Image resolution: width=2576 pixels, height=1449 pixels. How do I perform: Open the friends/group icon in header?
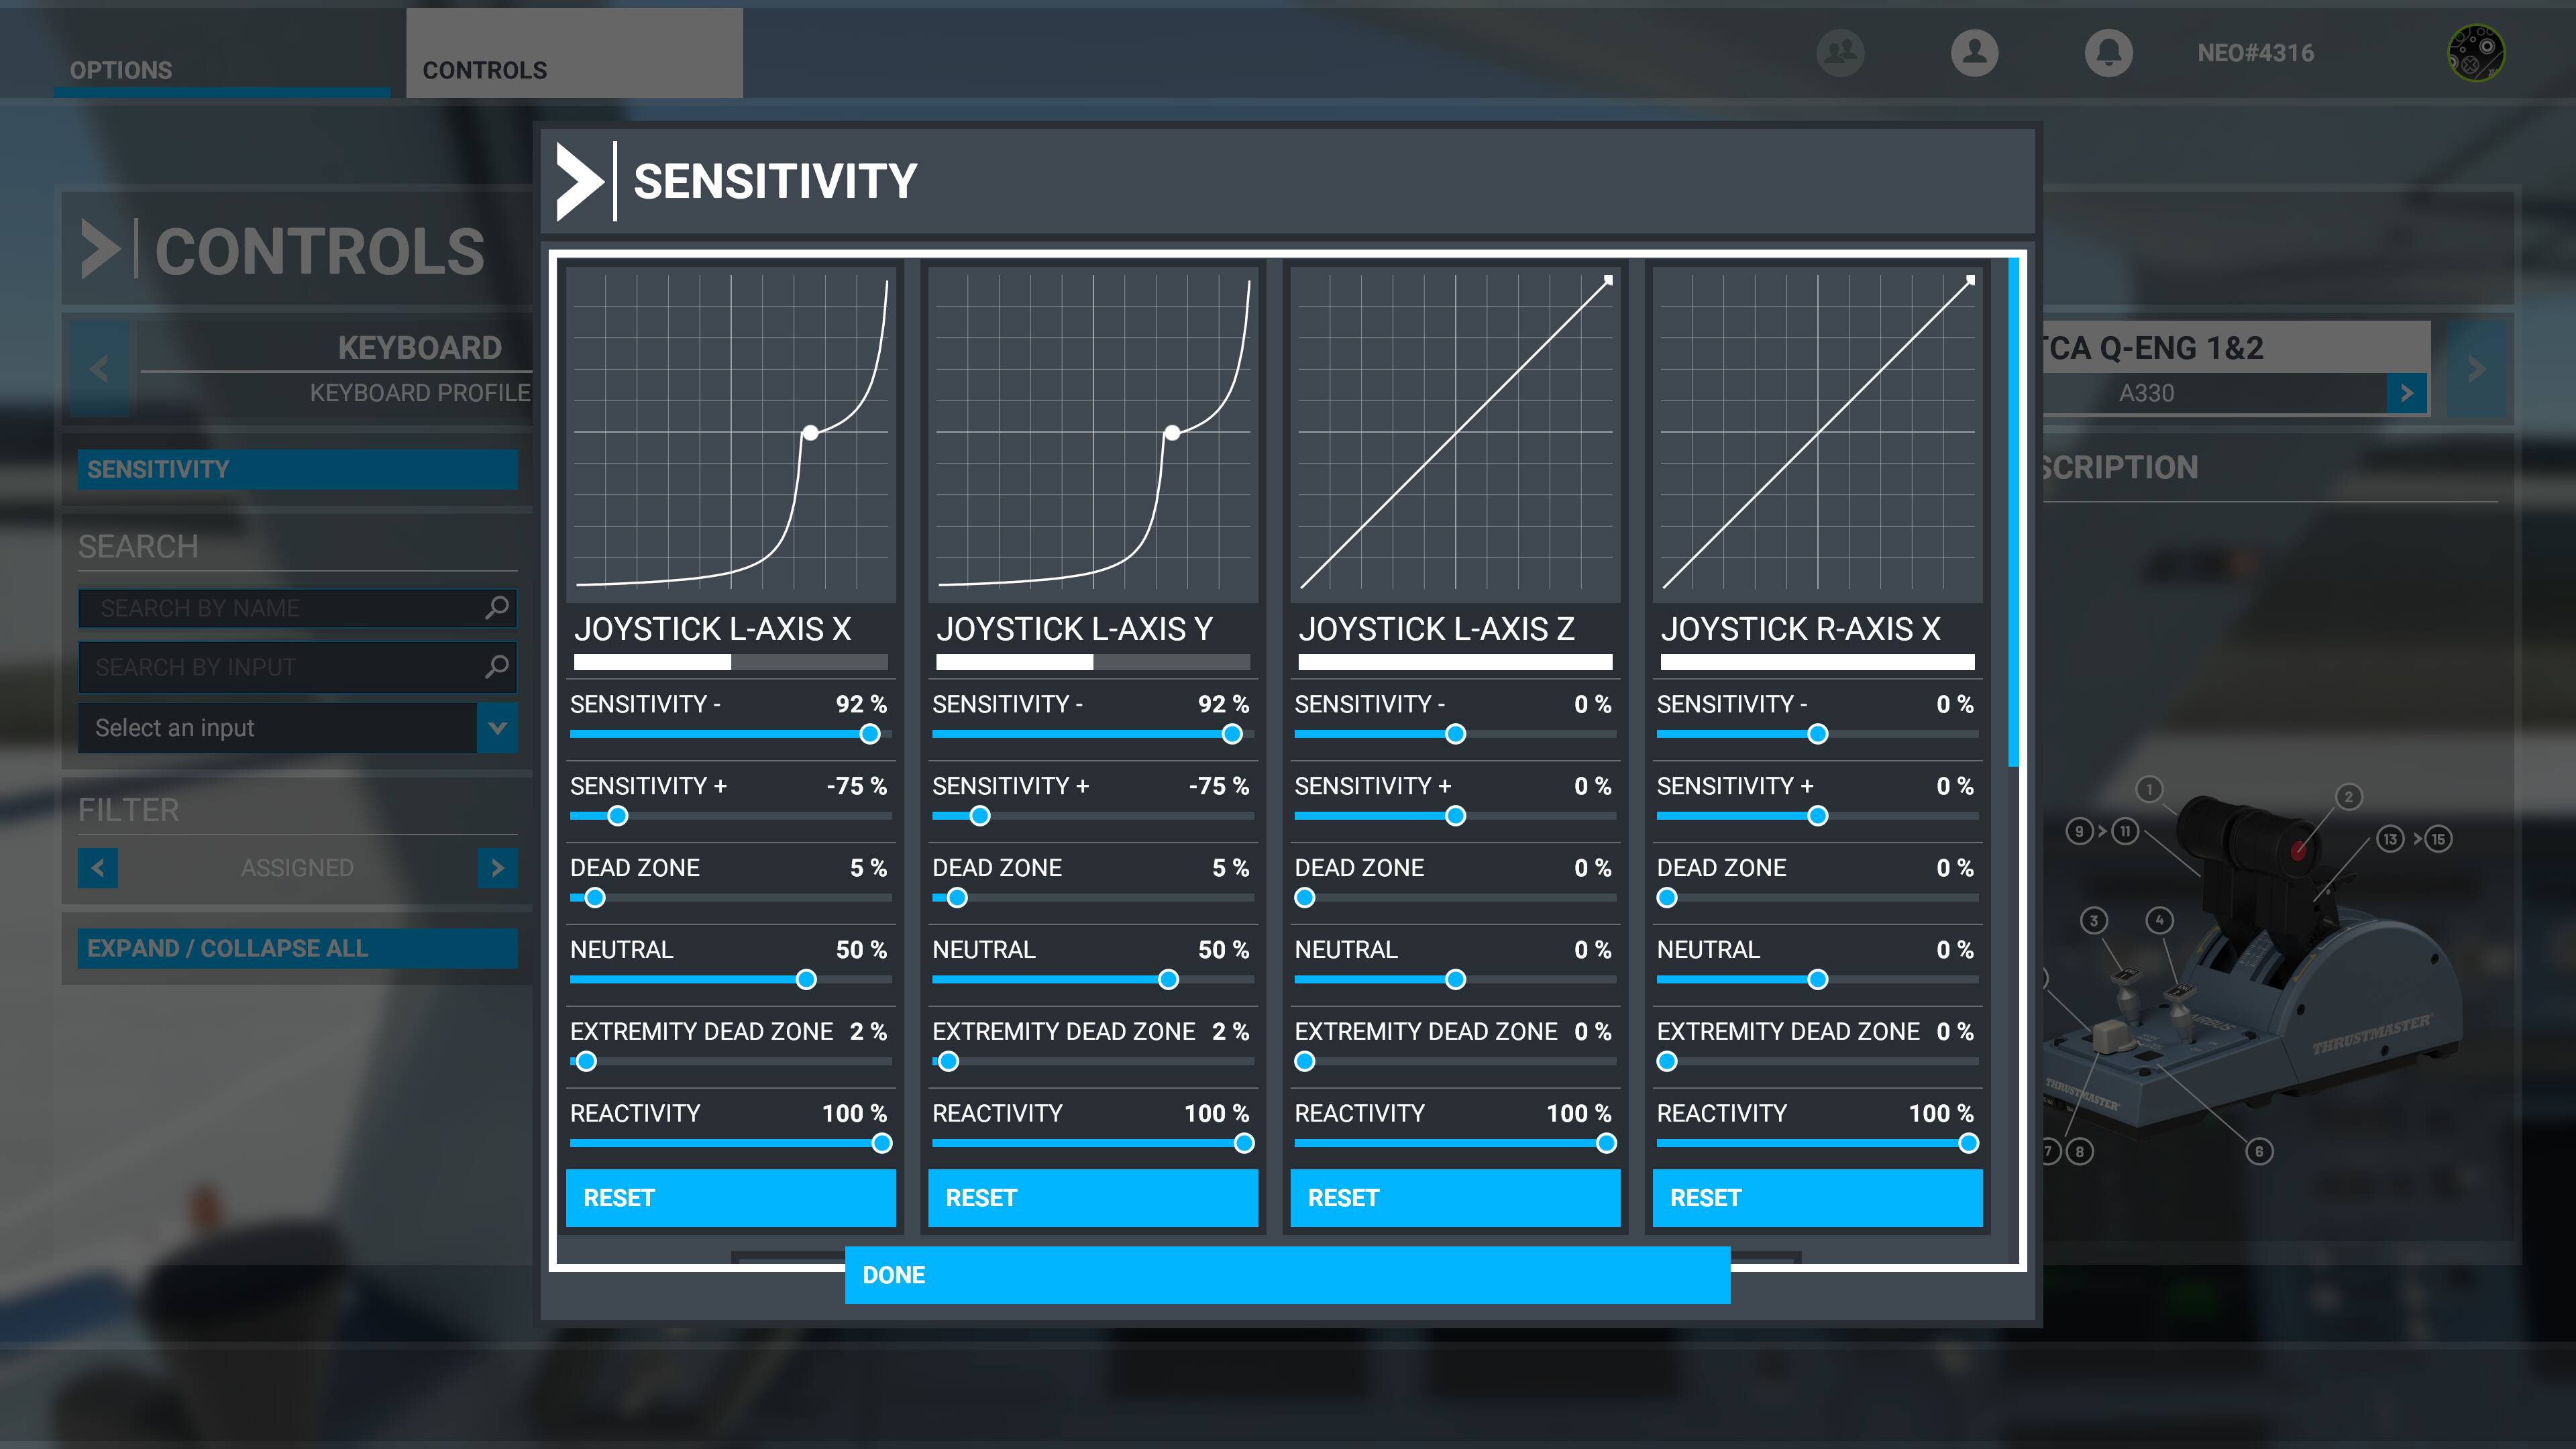1840,52
